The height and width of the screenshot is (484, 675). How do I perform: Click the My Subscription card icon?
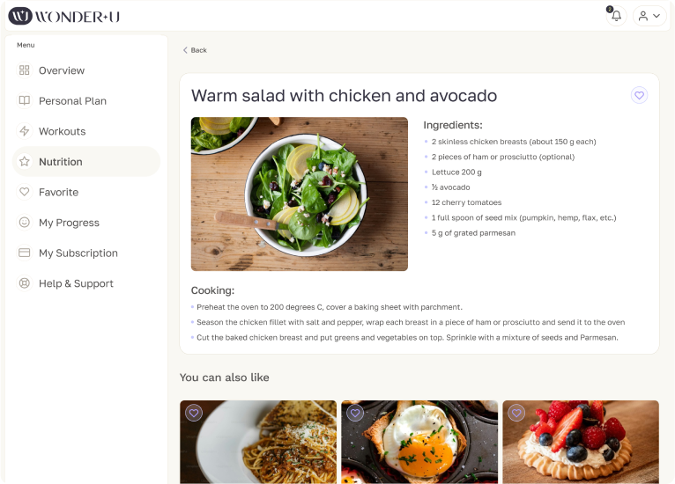(x=25, y=253)
